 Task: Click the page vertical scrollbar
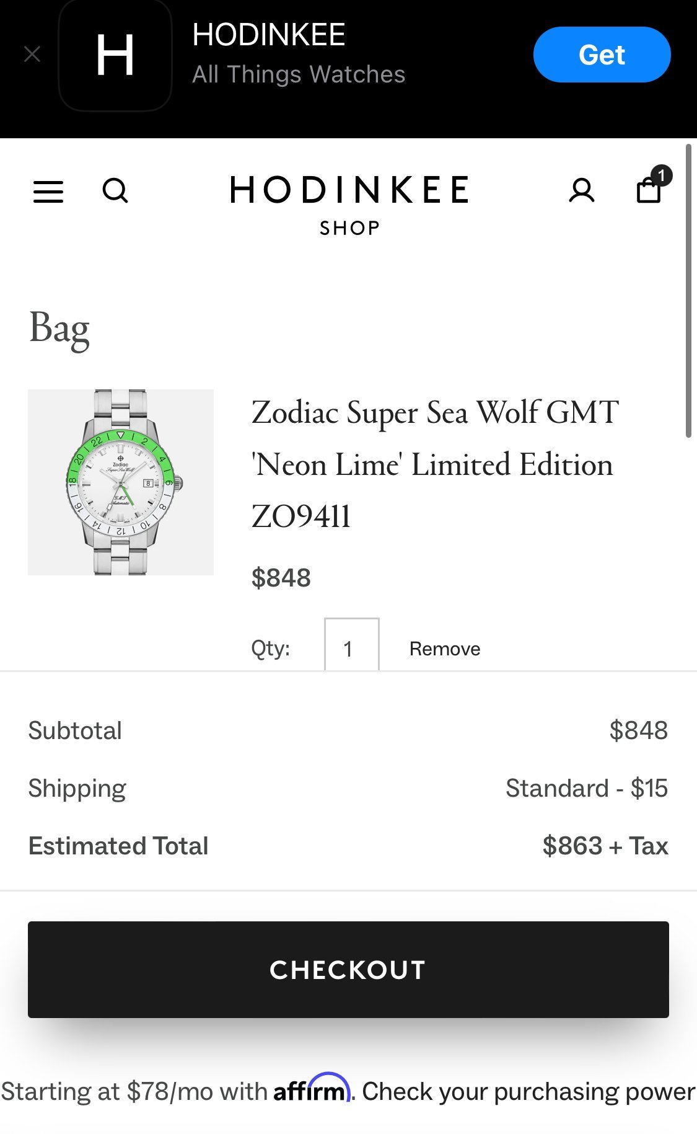pos(688,291)
